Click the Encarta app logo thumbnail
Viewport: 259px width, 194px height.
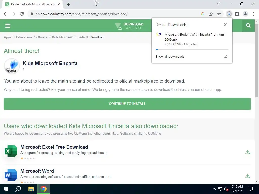[12, 66]
